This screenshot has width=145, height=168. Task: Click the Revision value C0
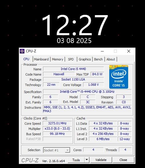(124, 102)
